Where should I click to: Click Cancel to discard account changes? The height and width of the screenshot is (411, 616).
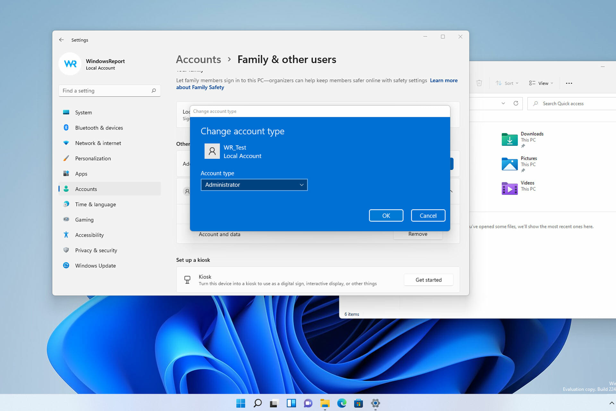(428, 215)
